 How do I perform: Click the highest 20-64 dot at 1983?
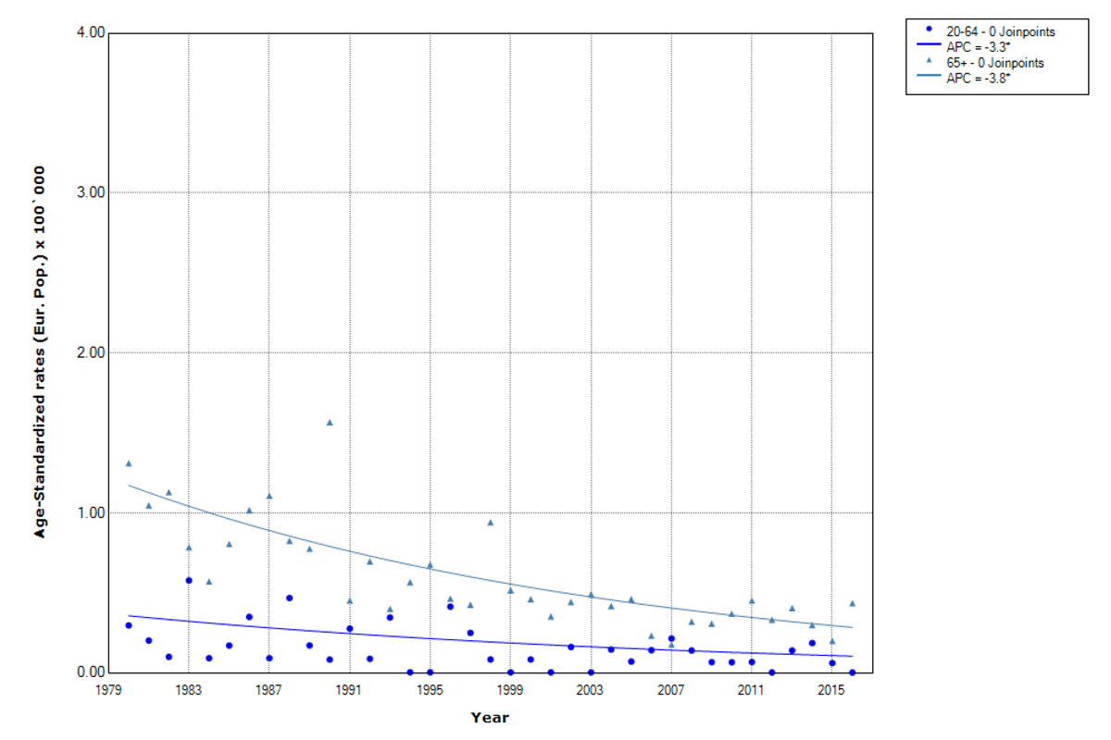189,580
